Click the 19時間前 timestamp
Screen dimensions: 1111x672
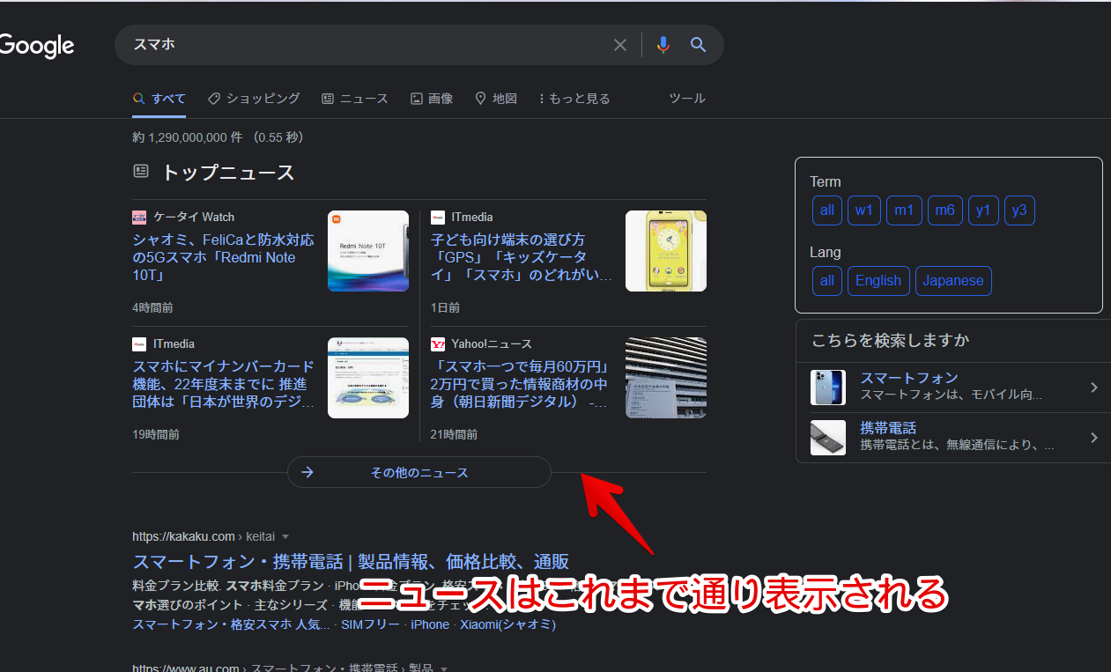pos(156,434)
